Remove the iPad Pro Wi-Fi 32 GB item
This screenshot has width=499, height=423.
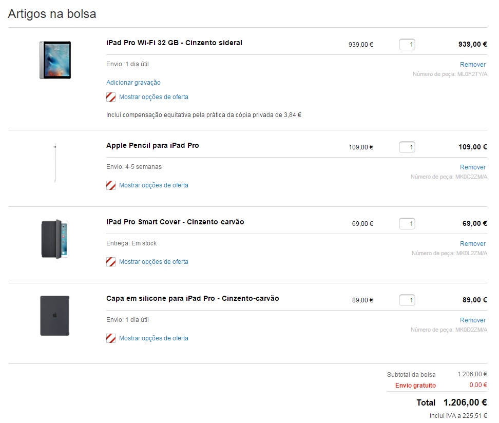point(473,65)
